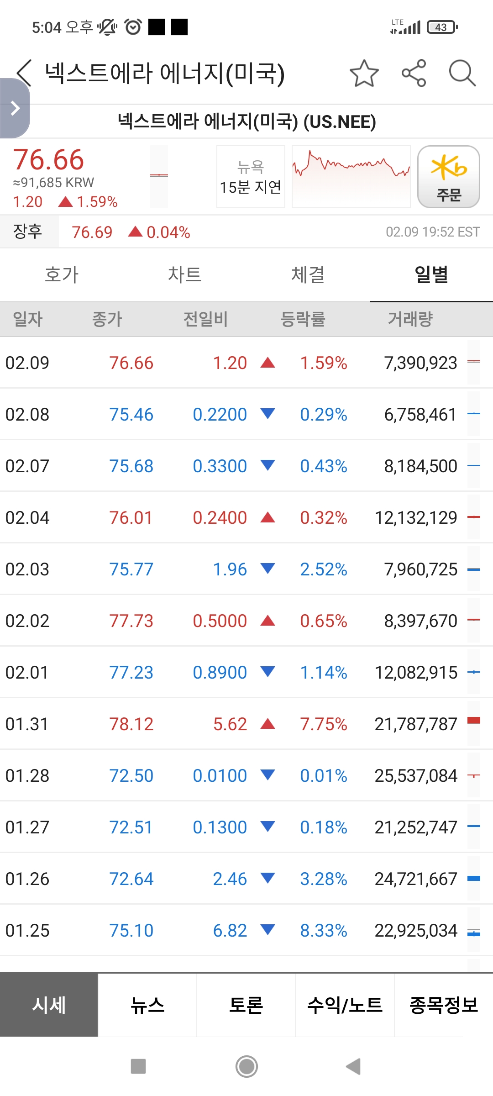Tap the back arrow icon
This screenshot has height=1096, width=493.
tap(24, 73)
